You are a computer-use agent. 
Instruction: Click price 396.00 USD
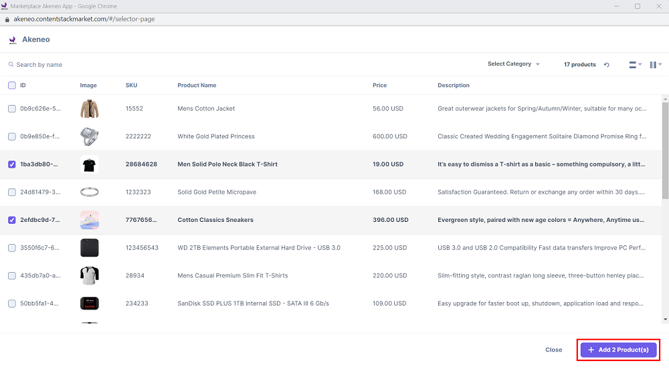click(x=391, y=220)
